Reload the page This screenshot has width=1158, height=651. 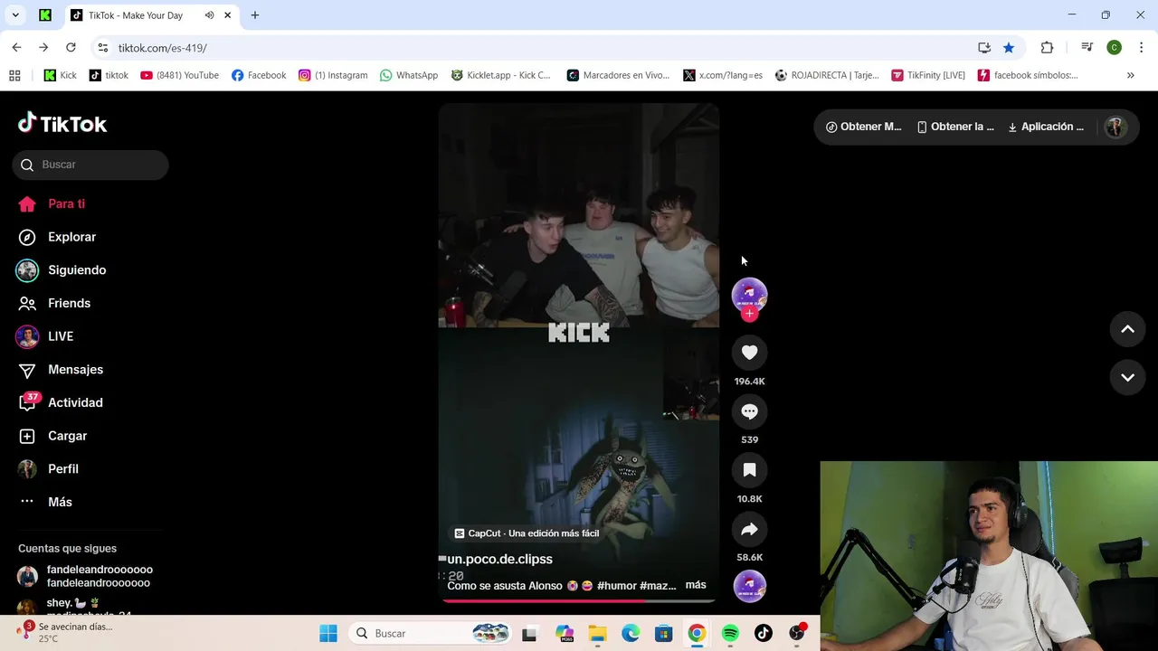[x=71, y=47]
